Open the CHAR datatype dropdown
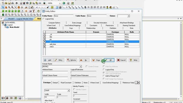Viewport: 183px width, 103px height. [x=69, y=90]
